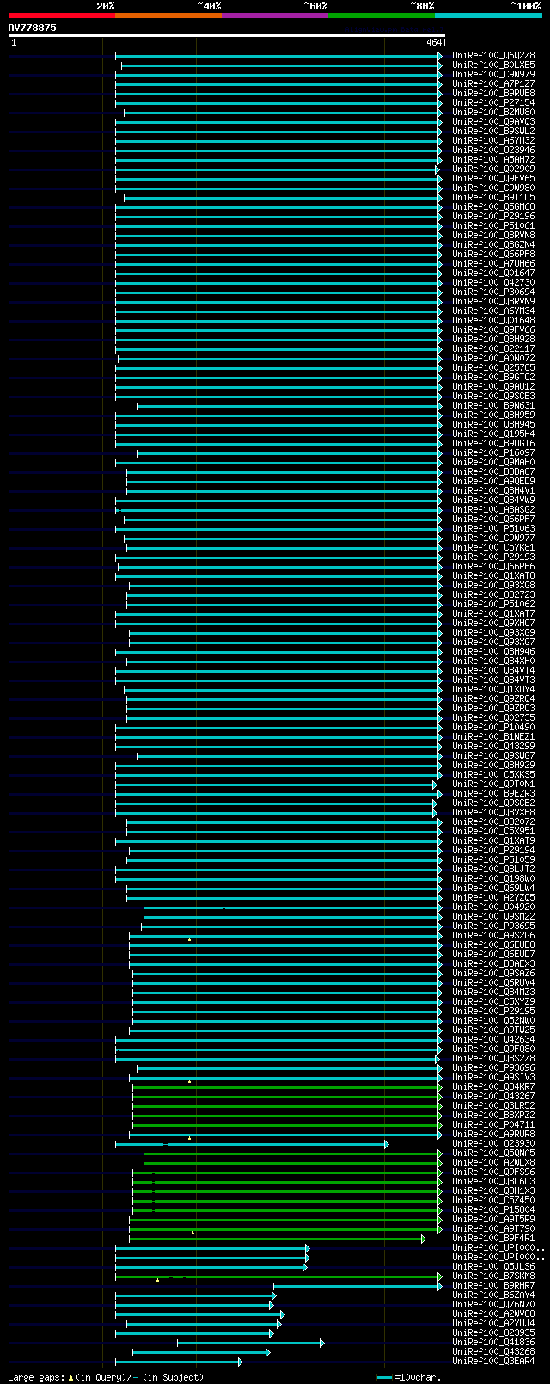The width and height of the screenshot is (550, 1384).
Task: Select the UniRef100_A9RUR8 label
Action: point(493,1134)
